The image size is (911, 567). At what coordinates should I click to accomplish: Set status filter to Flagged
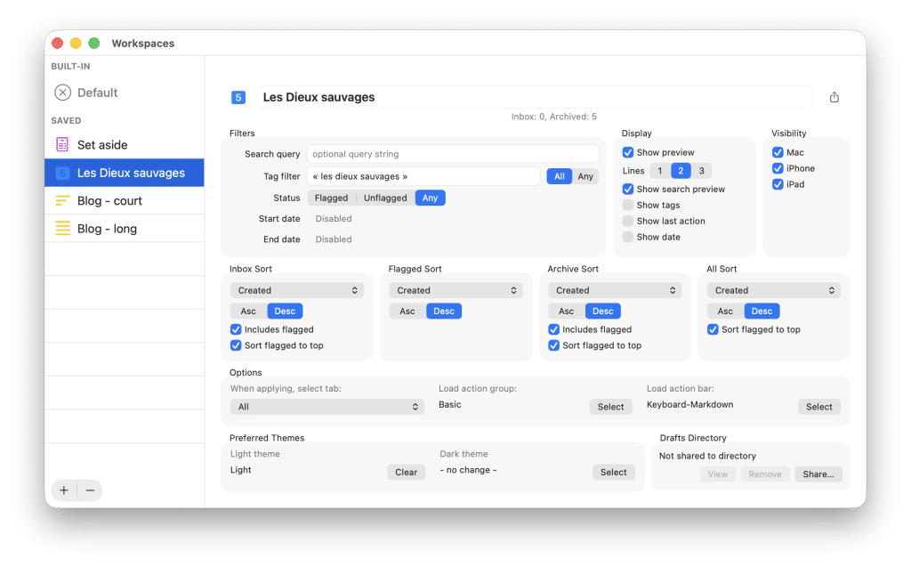pos(331,198)
